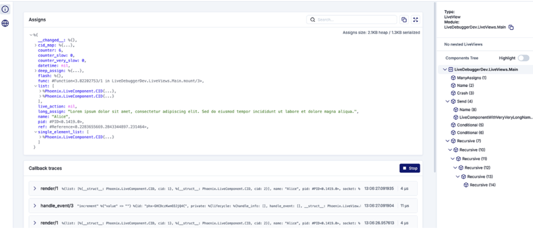
Task: Collapse the Recursive (12) node
Action: (x=456, y=167)
